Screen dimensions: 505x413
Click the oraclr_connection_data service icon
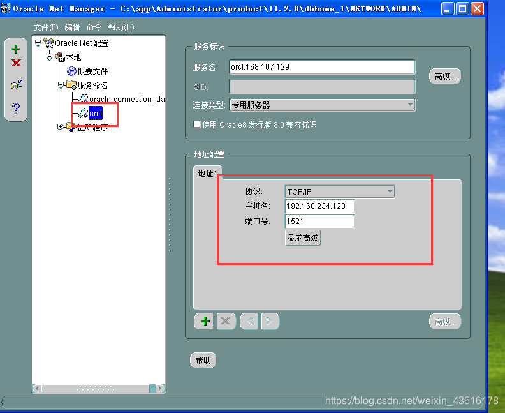point(84,99)
